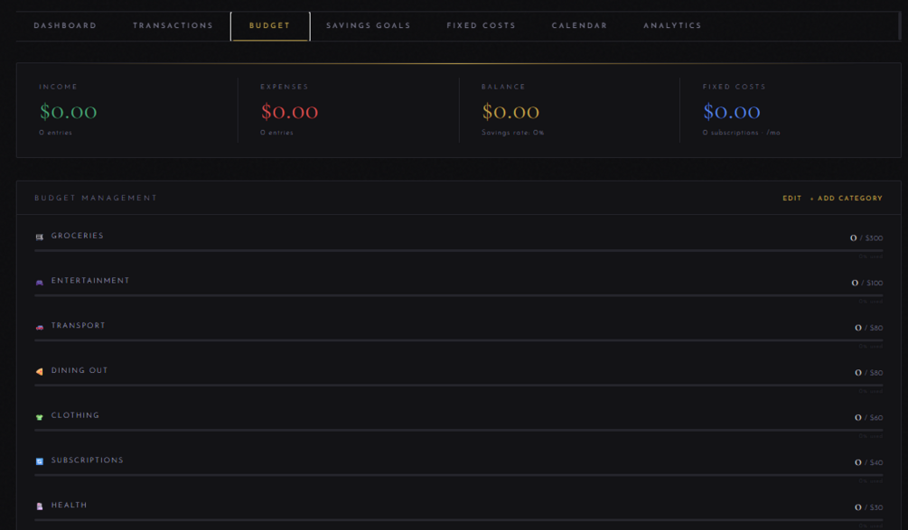The height and width of the screenshot is (530, 908).
Task: Select the Balance summary amount
Action: (510, 111)
